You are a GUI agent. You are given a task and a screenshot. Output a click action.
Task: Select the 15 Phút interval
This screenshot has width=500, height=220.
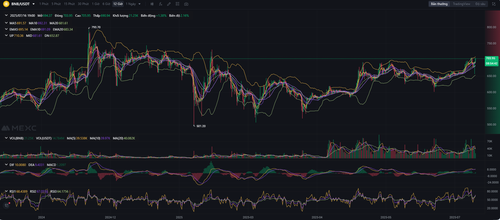click(69, 4)
